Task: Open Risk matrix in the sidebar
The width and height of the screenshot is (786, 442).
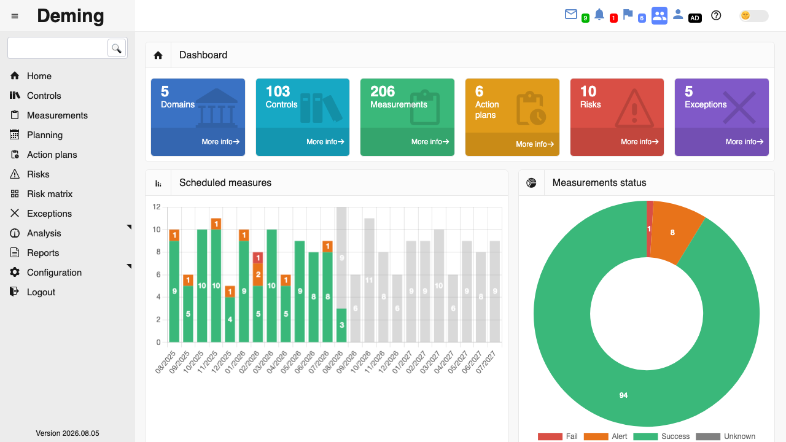Action: tap(50, 194)
